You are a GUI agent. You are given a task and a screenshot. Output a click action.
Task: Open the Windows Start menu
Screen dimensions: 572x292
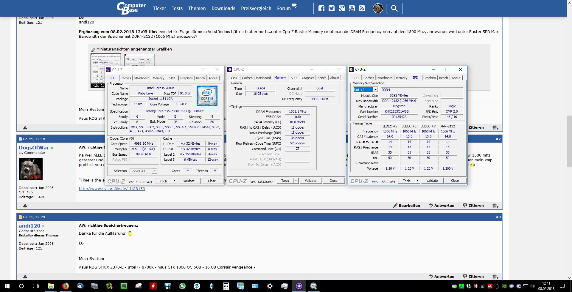[7, 286]
